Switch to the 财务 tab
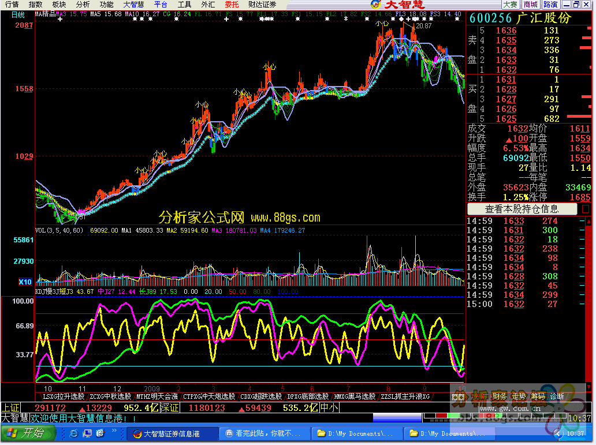 pos(499,397)
